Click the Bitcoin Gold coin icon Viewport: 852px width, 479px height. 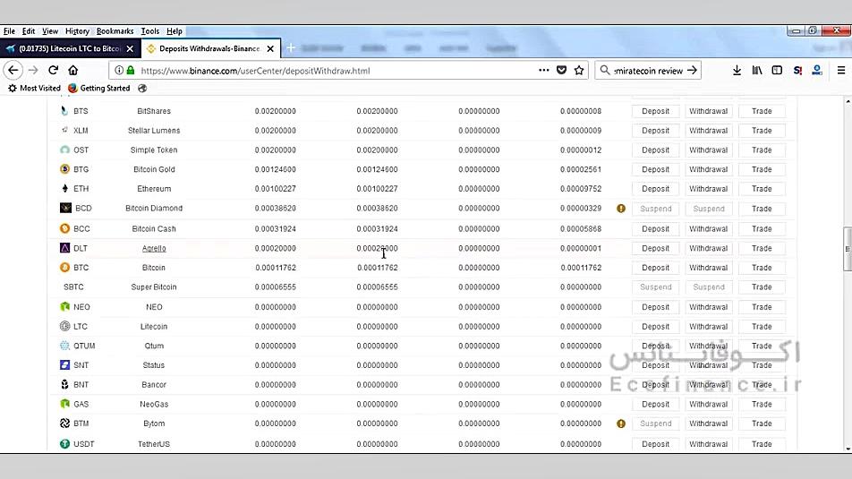pos(64,169)
